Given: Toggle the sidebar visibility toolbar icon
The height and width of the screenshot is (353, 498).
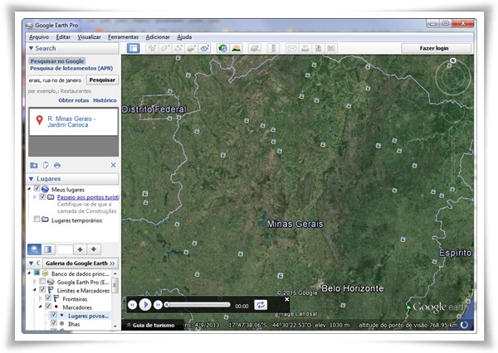Looking at the screenshot, I should [x=133, y=48].
